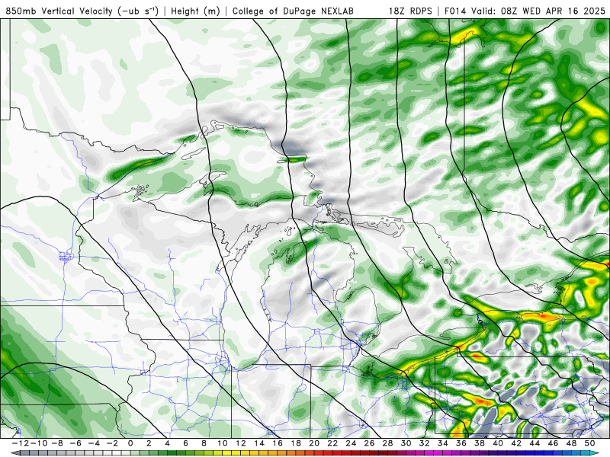This screenshot has height=457, width=610.
Task: Click the '34' color scale label
Action: click(443, 443)
